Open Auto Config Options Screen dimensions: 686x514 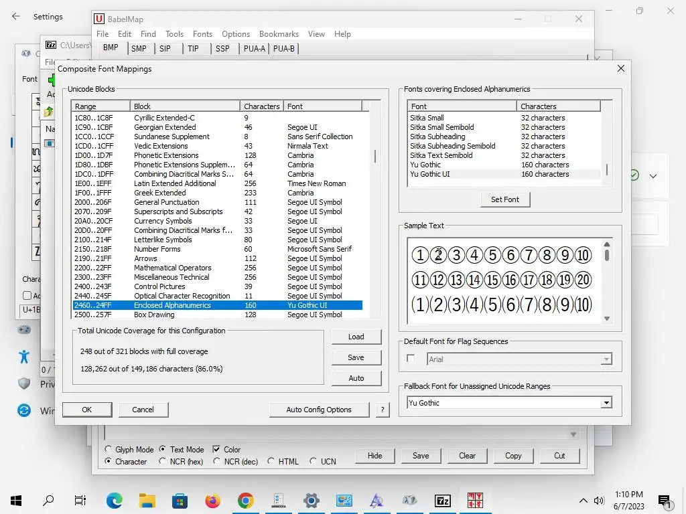point(319,410)
